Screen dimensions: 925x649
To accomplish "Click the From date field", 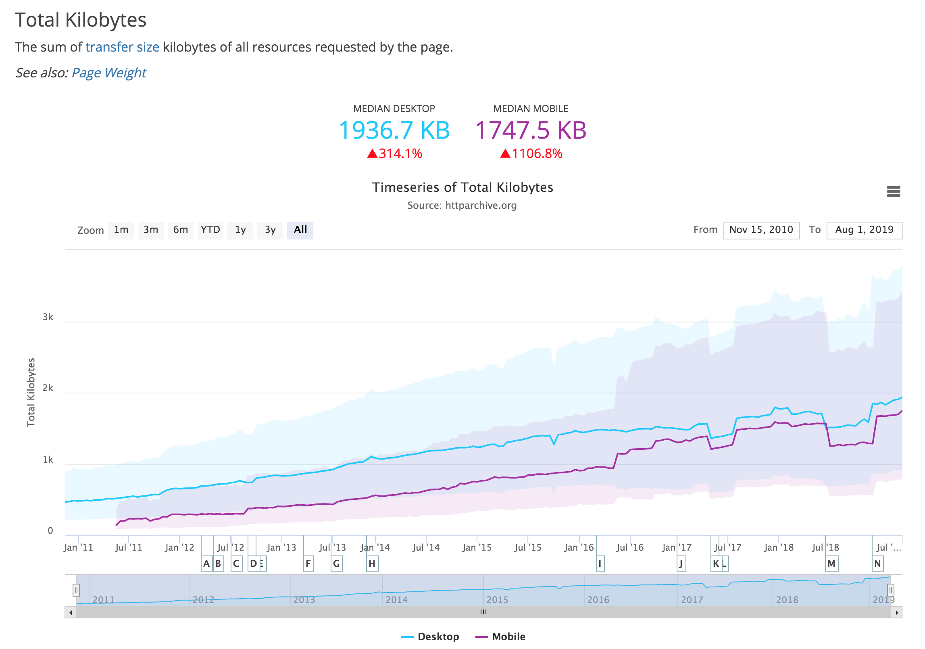I will pyautogui.click(x=761, y=230).
